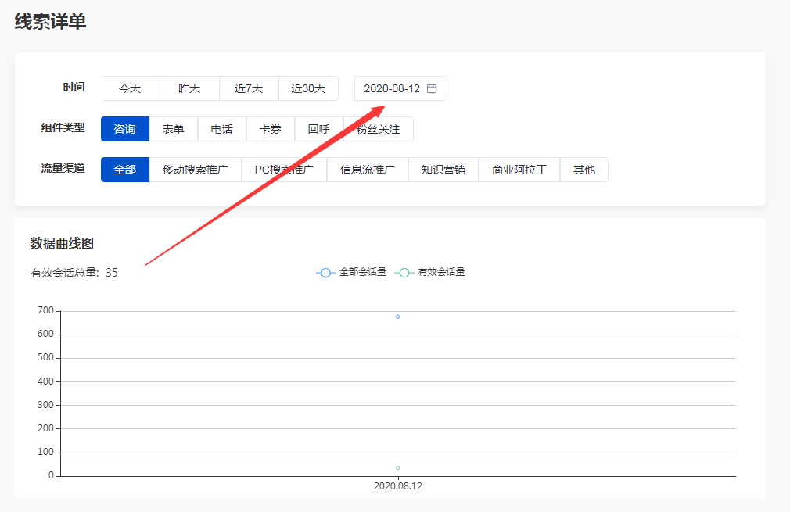The width and height of the screenshot is (790, 512).
Task: Click the calendar icon in date field
Action: [432, 88]
